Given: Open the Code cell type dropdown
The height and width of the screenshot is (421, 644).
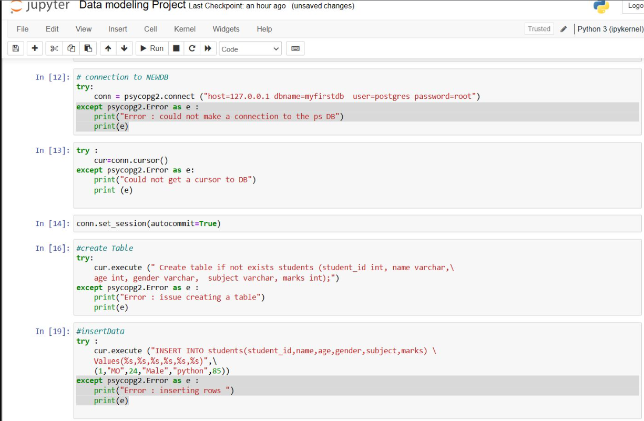Looking at the screenshot, I should (250, 48).
